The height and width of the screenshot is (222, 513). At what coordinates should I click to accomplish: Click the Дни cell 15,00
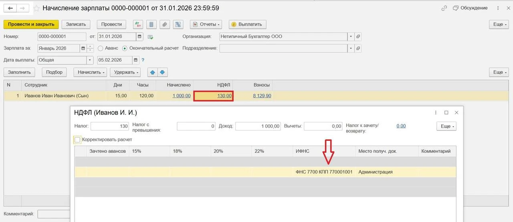tap(118, 96)
